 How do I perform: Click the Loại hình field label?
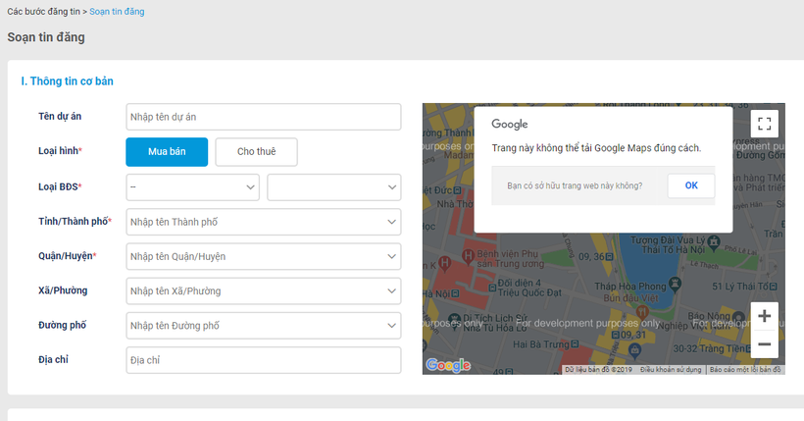[60, 151]
